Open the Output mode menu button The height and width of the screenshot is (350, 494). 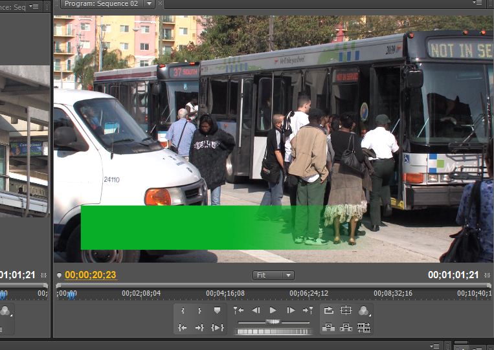pos(364,311)
